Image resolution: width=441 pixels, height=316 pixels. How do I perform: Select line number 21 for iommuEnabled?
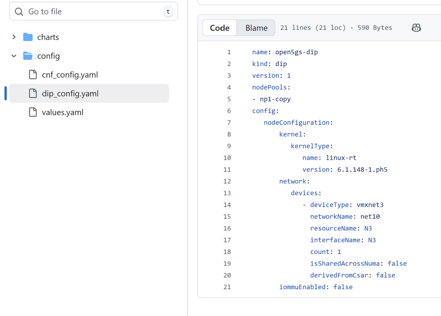[x=227, y=287]
